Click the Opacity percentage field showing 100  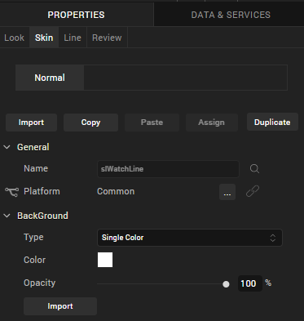pos(249,283)
